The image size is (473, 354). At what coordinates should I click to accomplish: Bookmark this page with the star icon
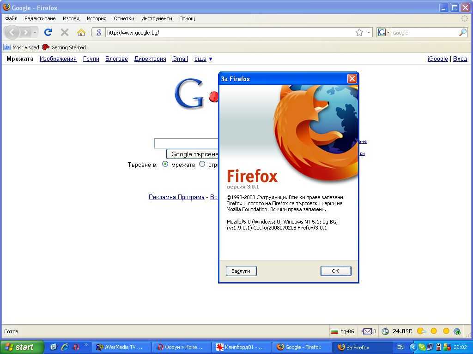tap(359, 33)
